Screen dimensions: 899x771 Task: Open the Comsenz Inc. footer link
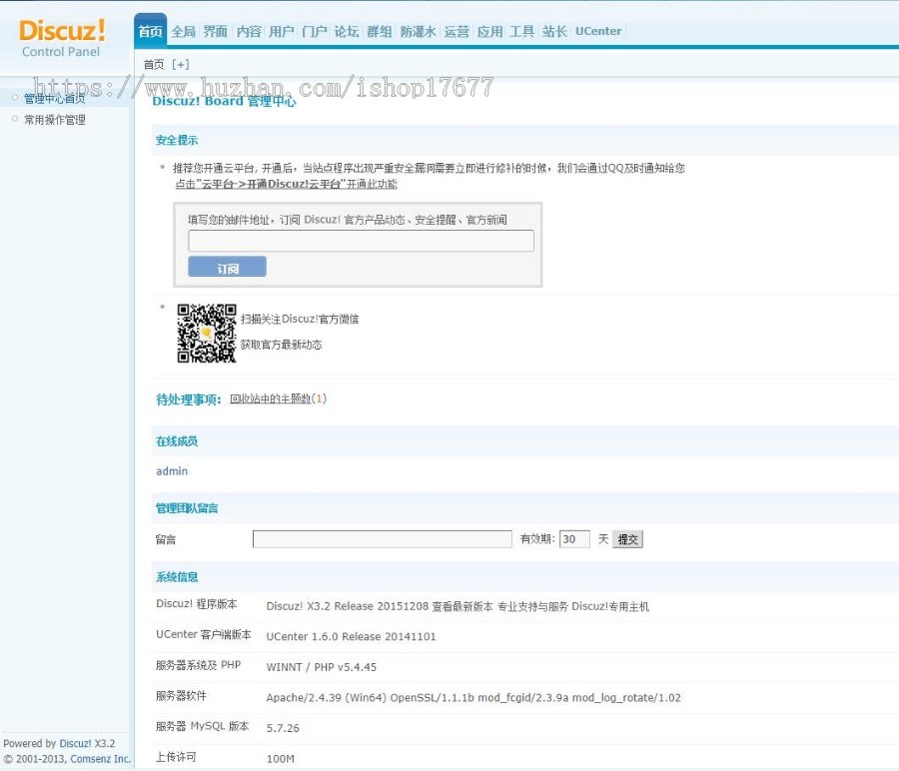[x=100, y=759]
